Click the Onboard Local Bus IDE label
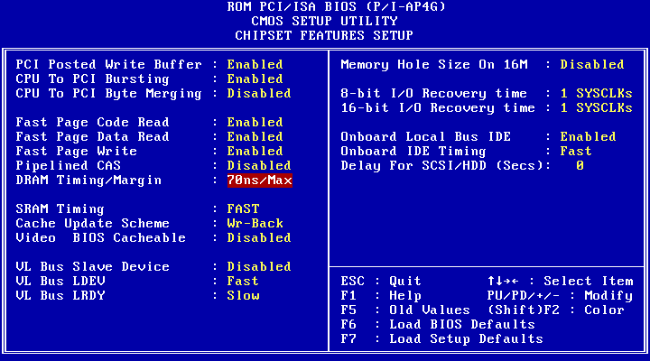 [426, 137]
